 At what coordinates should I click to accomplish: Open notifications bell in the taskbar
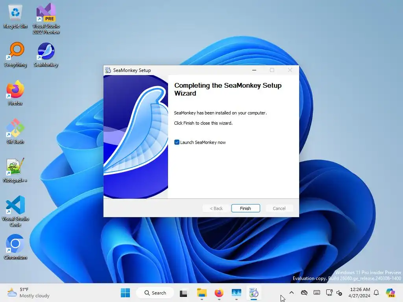click(376, 293)
